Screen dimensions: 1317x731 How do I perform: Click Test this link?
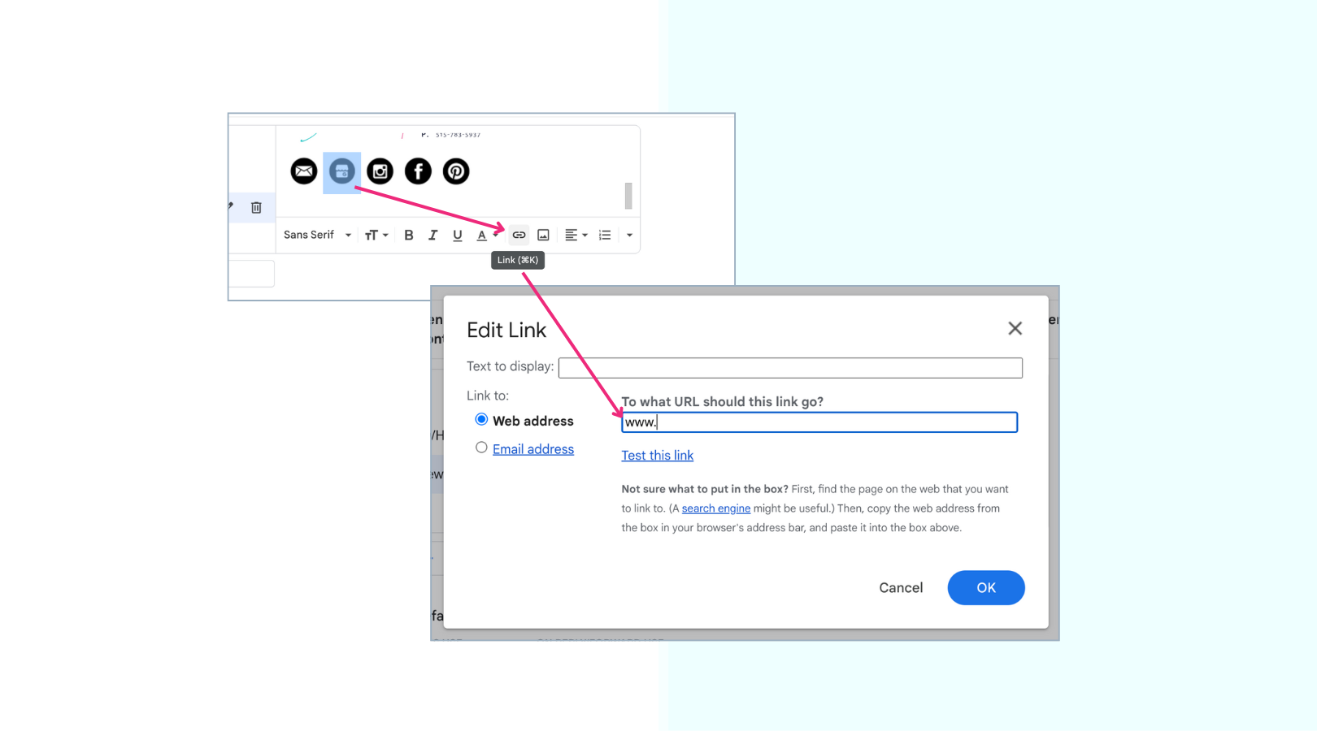(x=657, y=455)
